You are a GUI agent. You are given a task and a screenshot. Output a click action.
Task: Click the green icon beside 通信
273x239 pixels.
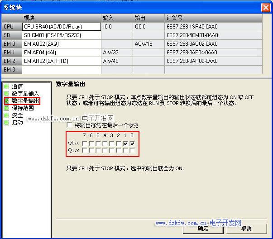tap(6, 86)
